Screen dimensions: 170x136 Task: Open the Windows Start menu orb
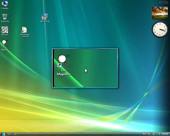3,134
